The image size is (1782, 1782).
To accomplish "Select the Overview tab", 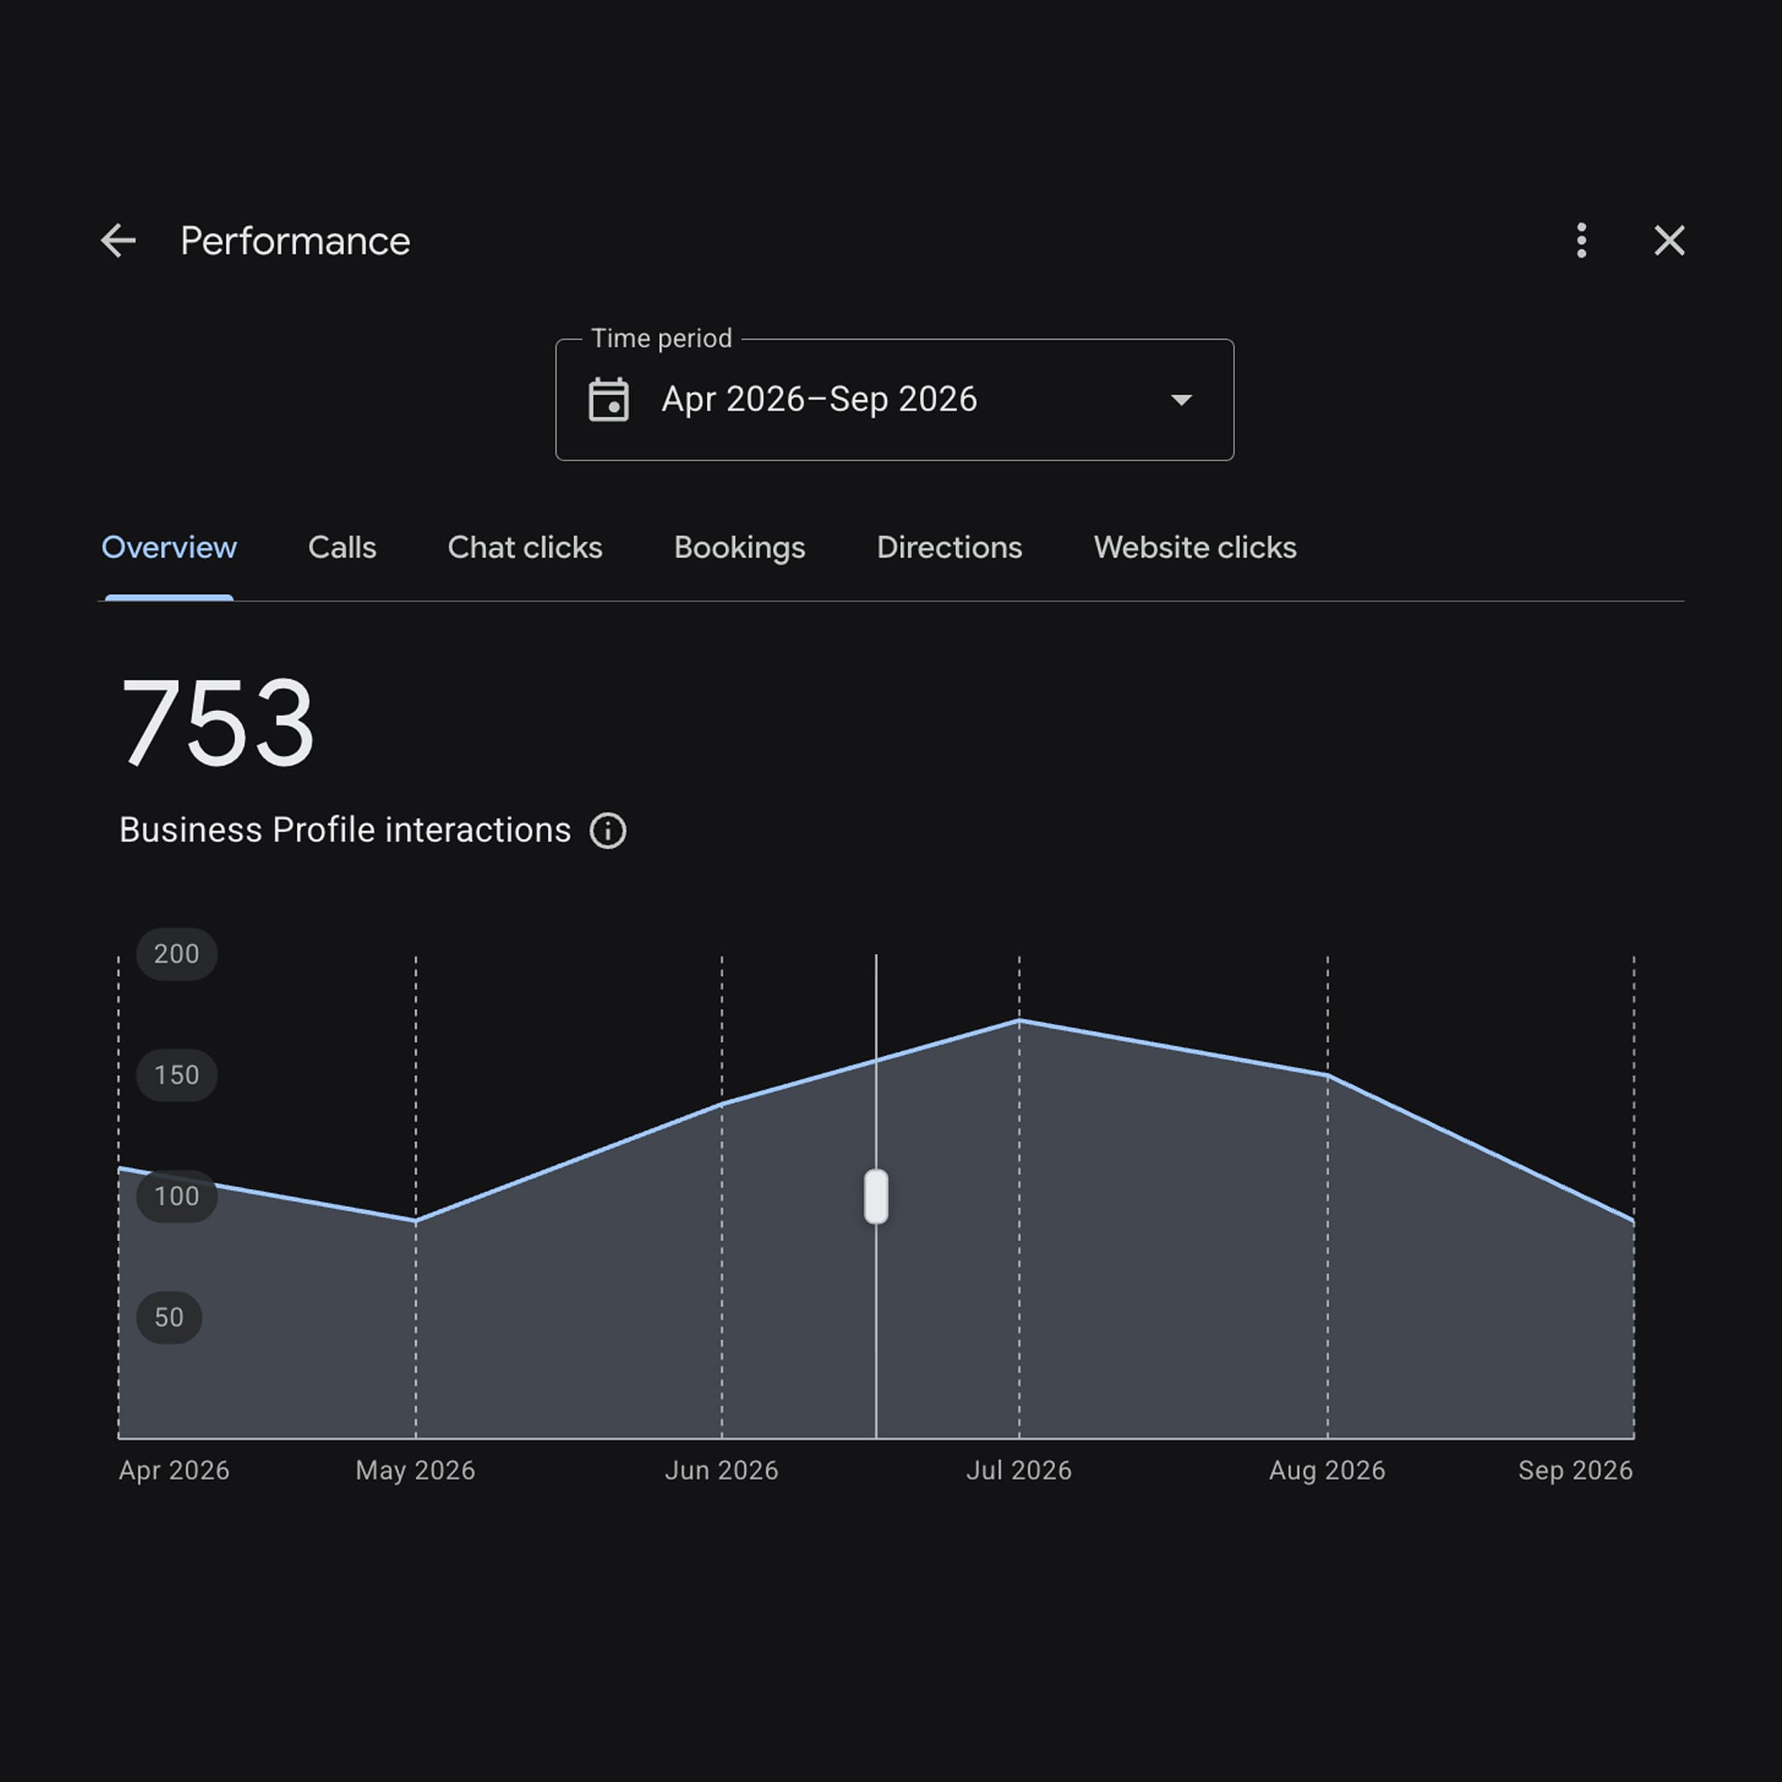I will point(169,548).
